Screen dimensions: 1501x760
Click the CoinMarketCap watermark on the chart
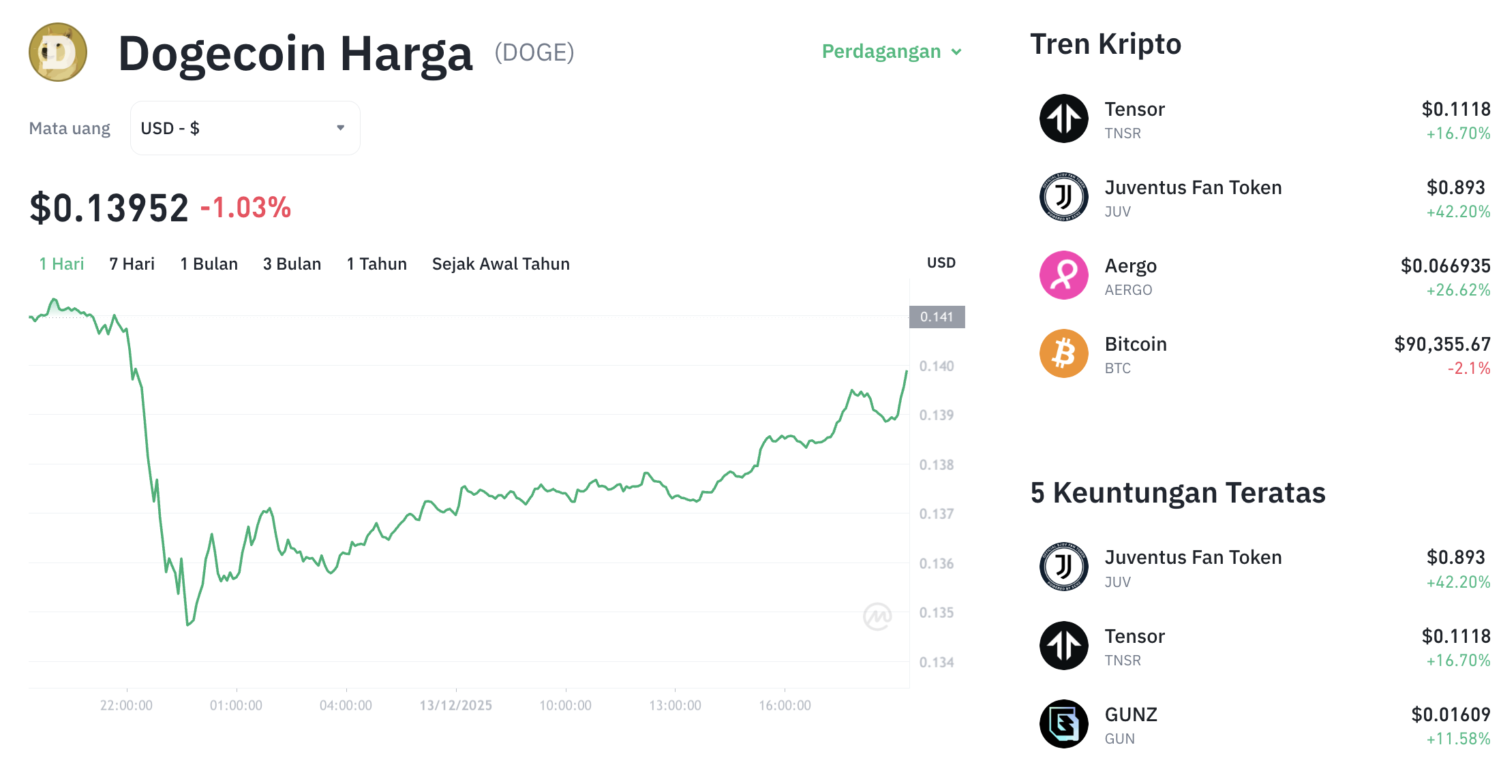tap(878, 615)
